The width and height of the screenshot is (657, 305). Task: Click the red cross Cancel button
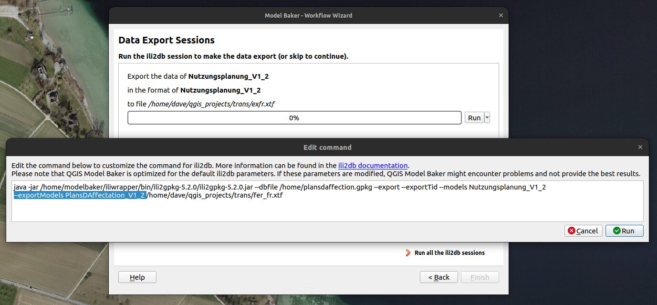[583, 231]
